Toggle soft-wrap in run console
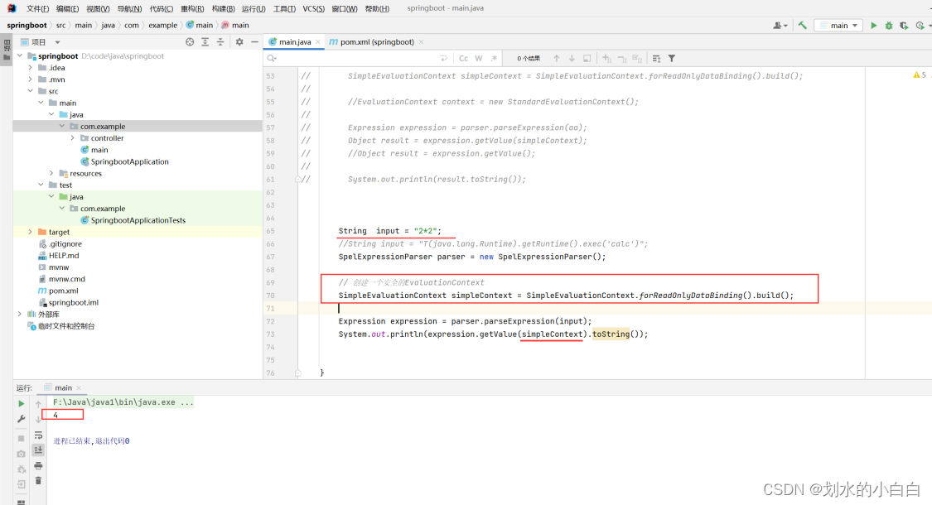Screen dimensions: 932x505 [x=38, y=435]
